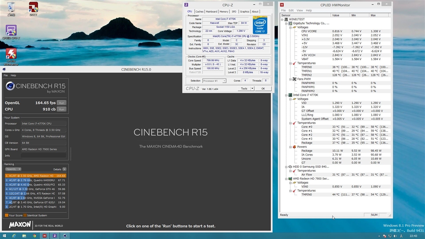Screen dimensions: 425x239
Task: Click the OK button in CPU-Z
Action: (263, 88)
